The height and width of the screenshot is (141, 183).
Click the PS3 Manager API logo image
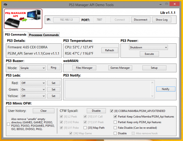(23, 19)
